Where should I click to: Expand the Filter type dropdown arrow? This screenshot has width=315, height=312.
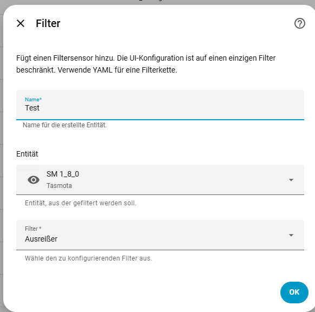[x=291, y=235]
